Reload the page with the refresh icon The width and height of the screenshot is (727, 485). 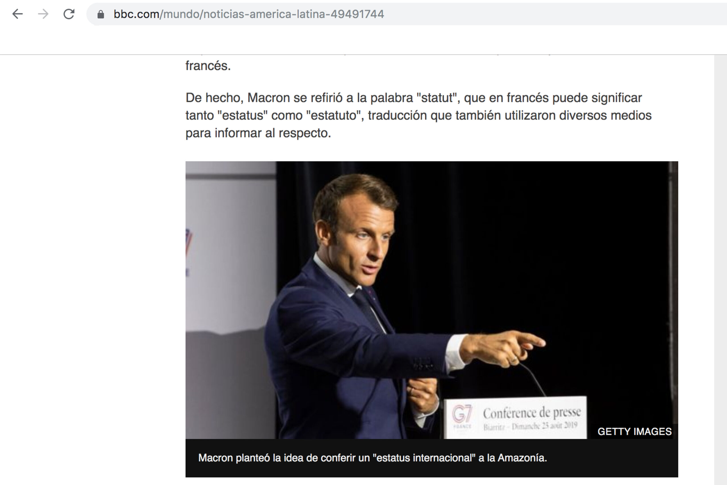pos(69,14)
